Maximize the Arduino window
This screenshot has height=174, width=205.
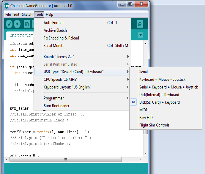click(130, 4)
